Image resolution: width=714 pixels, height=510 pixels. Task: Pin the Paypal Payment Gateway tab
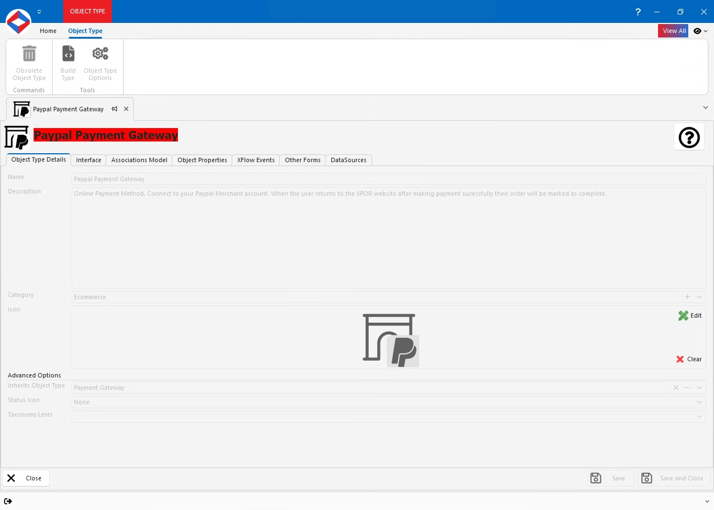[114, 109]
